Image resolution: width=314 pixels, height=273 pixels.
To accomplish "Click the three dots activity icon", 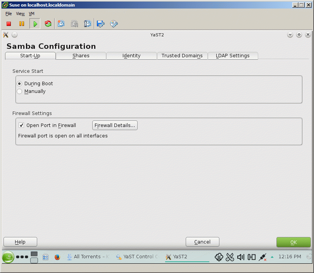I will tap(22, 257).
